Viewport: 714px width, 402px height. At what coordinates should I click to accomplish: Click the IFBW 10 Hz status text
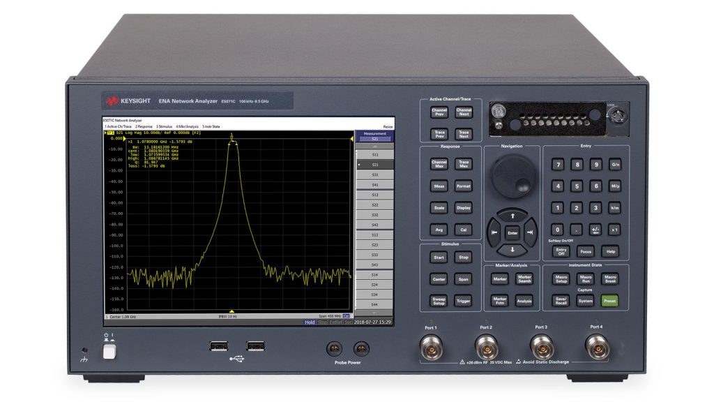(228, 316)
